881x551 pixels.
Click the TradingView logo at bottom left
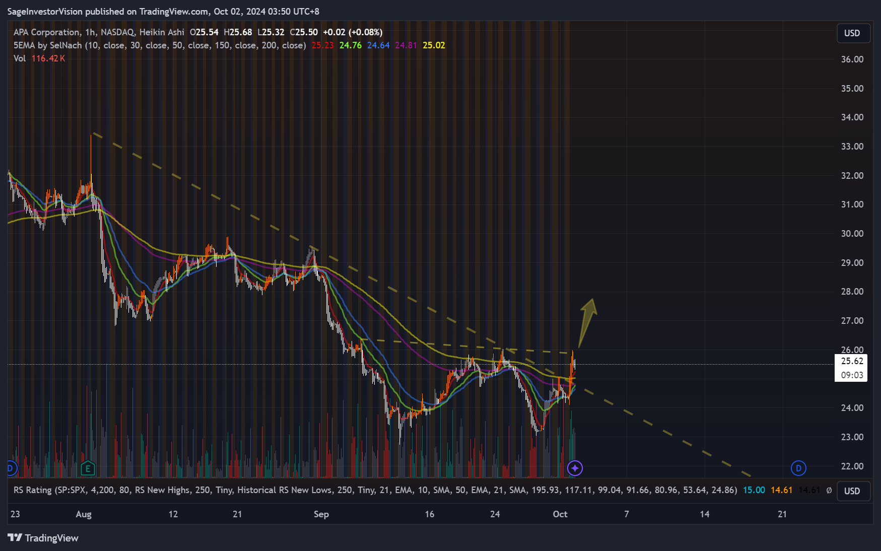(43, 538)
